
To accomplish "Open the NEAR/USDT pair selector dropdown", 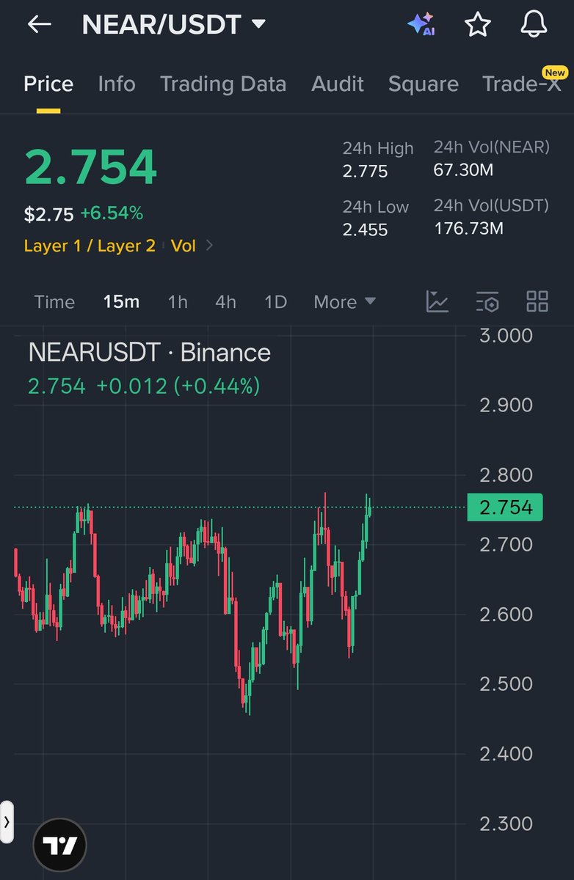I will [174, 25].
